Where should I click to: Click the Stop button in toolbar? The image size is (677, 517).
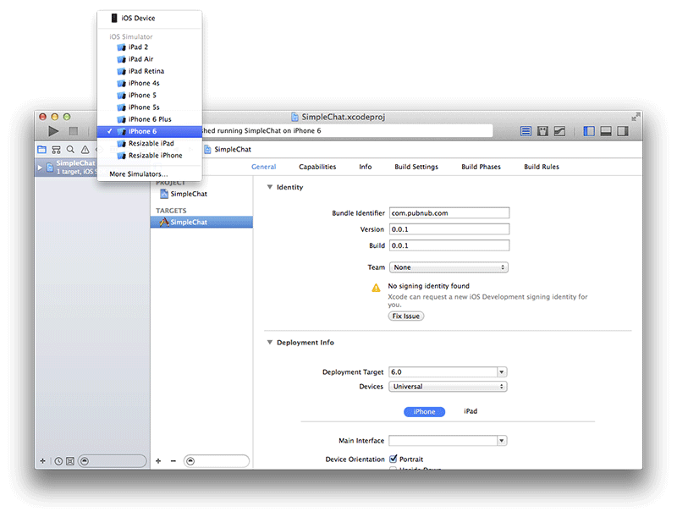click(x=74, y=131)
